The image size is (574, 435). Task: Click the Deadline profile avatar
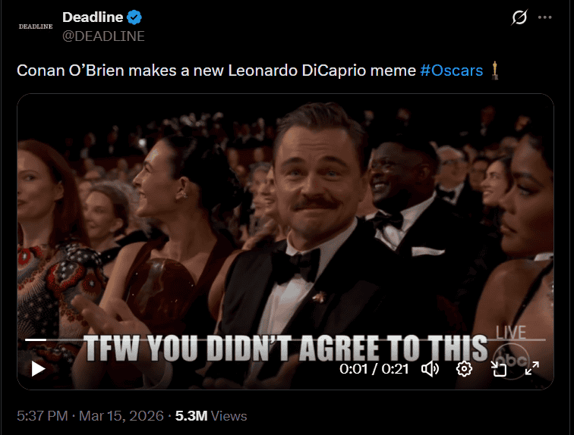pyautogui.click(x=36, y=27)
